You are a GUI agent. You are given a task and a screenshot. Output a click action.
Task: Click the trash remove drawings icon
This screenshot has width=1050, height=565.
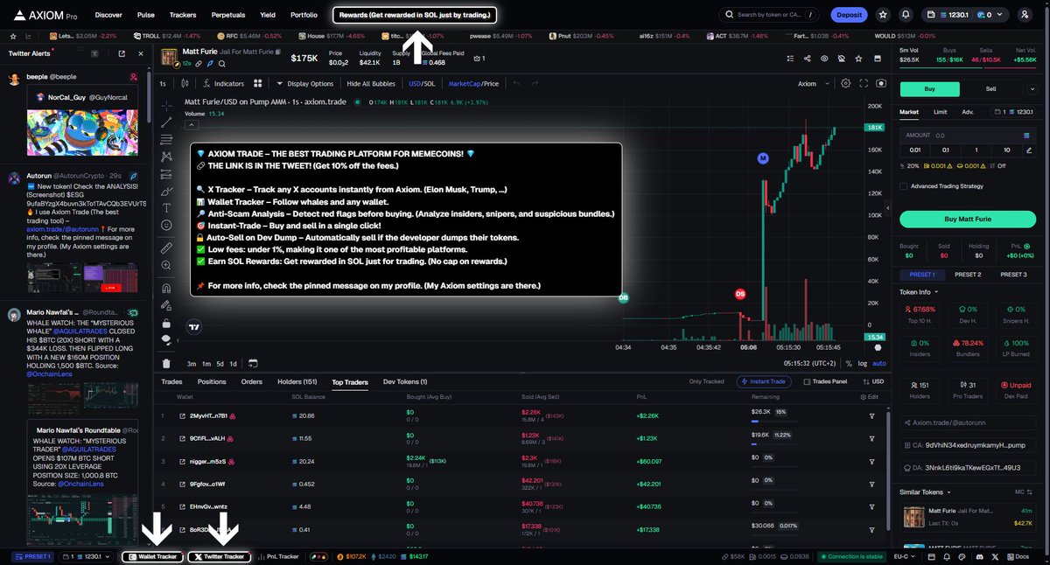[166, 363]
